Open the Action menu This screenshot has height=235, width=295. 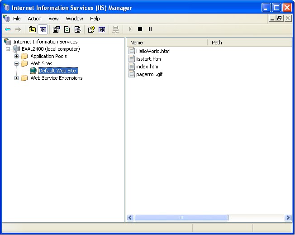pos(34,19)
